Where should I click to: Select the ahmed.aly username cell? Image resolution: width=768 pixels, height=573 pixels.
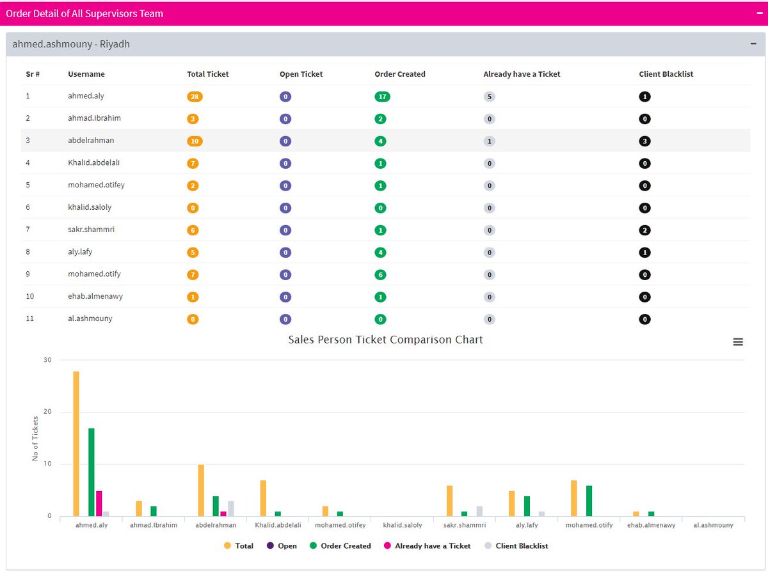[86, 96]
